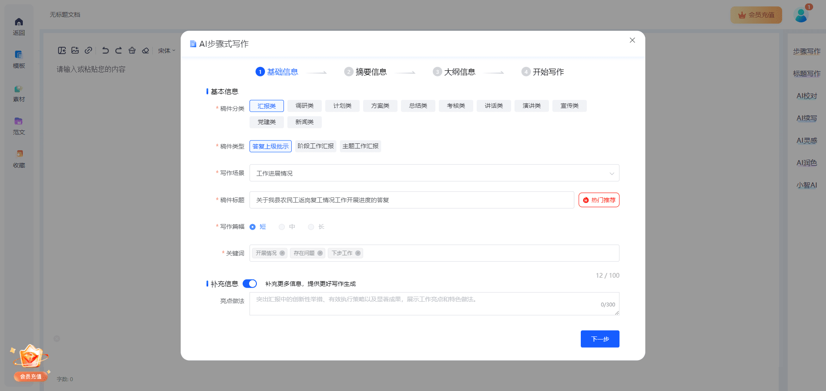Open AI灵感 in right panel
This screenshot has height=391, width=826.
pos(807,141)
